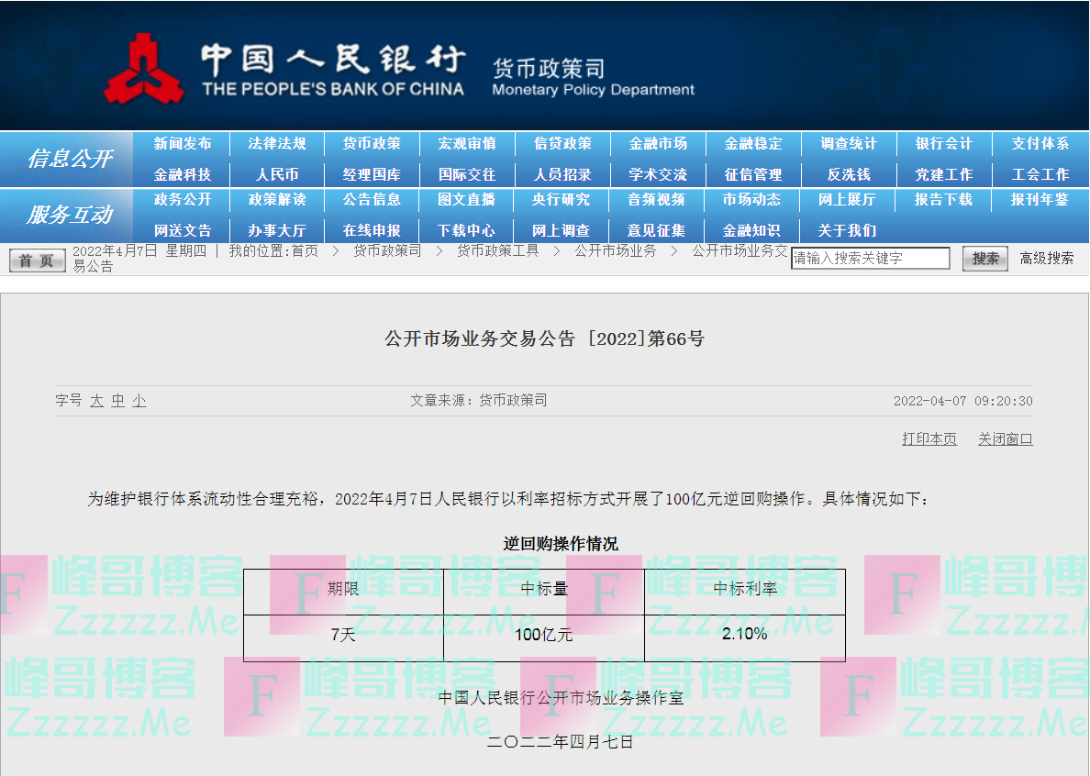1090x776 pixels.
Task: Select 中 medium font size
Action: coord(117,399)
